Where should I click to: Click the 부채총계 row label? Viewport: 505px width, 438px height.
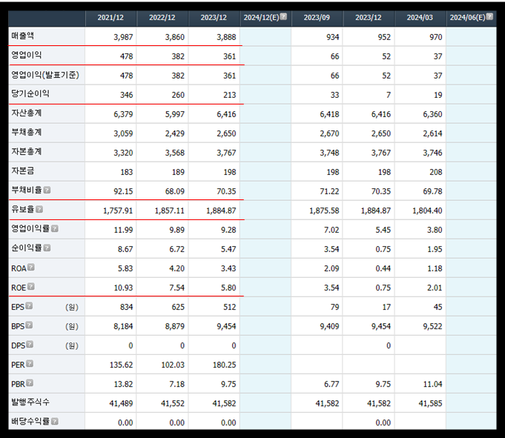[x=27, y=132]
